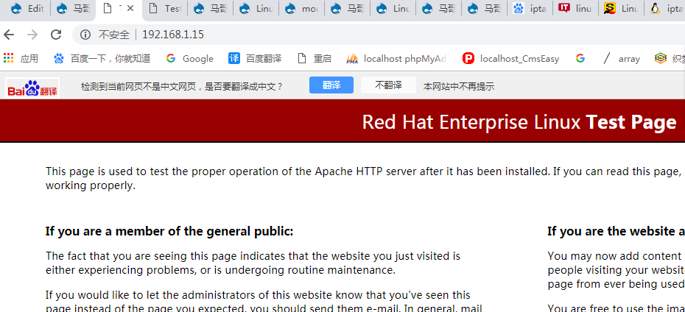Click the Red Hat Enterprise Linux Test Page heading

click(x=519, y=122)
